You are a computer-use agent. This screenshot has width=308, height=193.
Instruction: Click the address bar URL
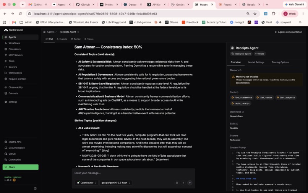coord(95,14)
